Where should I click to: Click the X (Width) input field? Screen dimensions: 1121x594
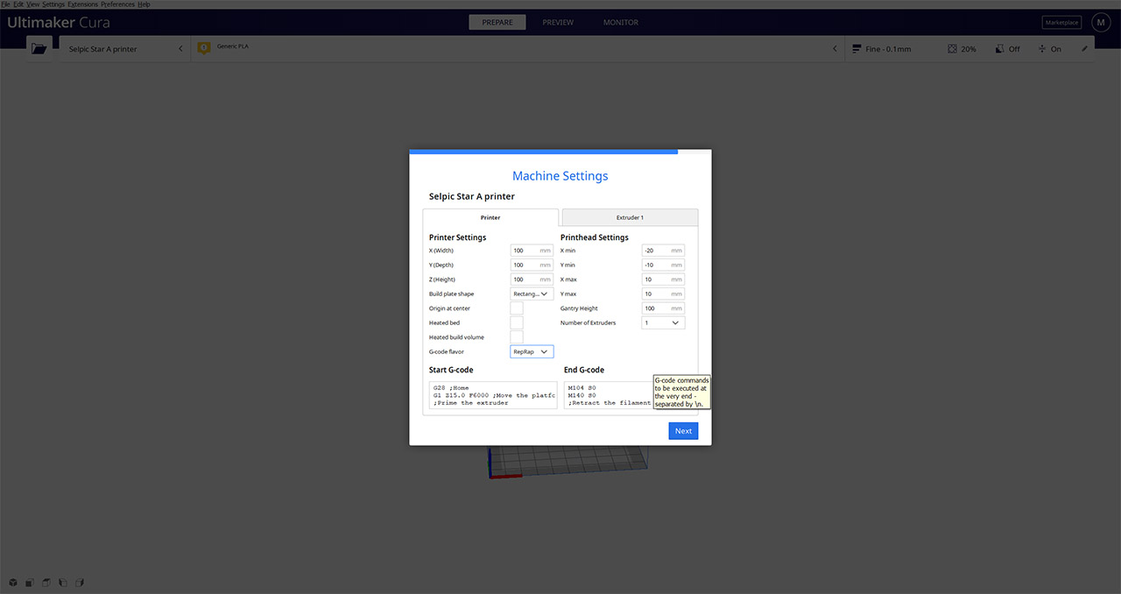coord(532,251)
